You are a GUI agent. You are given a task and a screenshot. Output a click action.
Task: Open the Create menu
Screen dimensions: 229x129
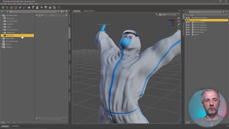9,4
